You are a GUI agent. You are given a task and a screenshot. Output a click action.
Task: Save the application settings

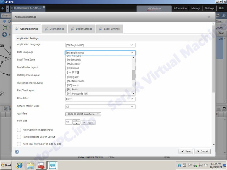(x=186, y=151)
